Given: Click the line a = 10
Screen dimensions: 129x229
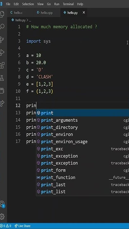Looking at the screenshot, I should [x=34, y=55].
